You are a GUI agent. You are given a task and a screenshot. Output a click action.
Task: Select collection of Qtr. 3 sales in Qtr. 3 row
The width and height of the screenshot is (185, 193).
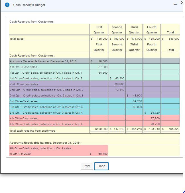[94, 107]
